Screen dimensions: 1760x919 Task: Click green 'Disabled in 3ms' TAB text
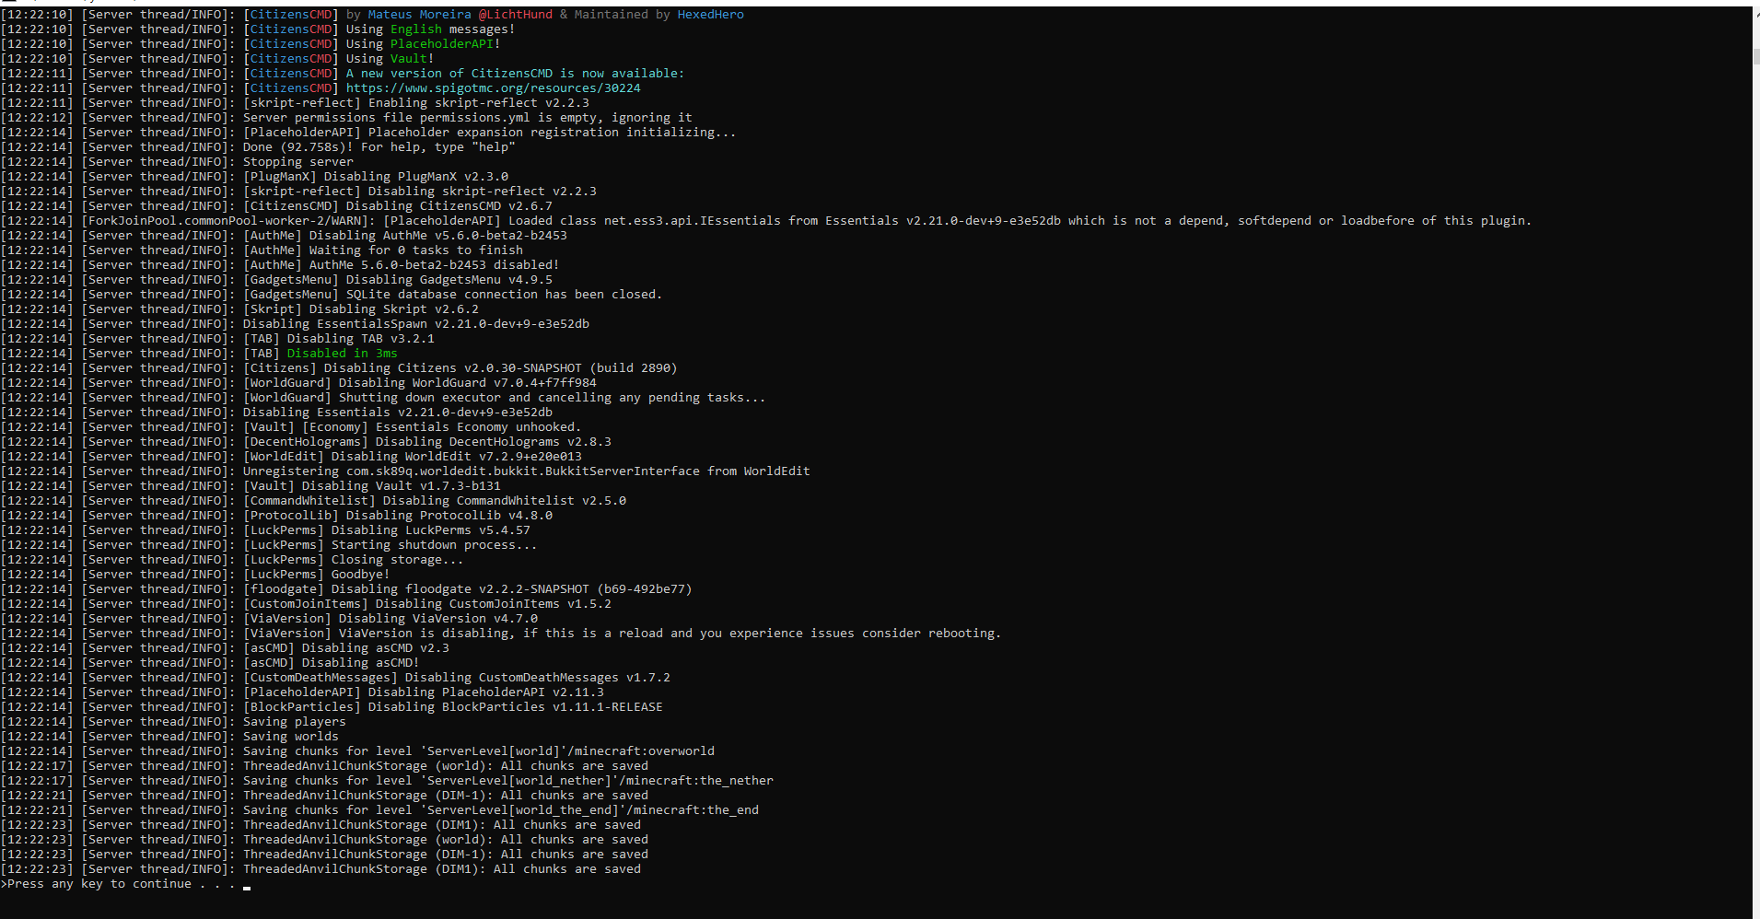point(342,354)
